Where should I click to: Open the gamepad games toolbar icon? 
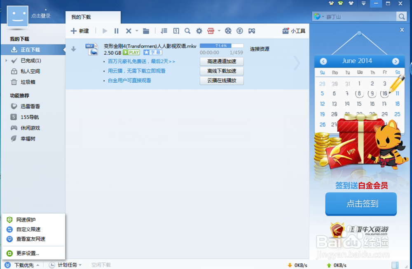(252, 31)
